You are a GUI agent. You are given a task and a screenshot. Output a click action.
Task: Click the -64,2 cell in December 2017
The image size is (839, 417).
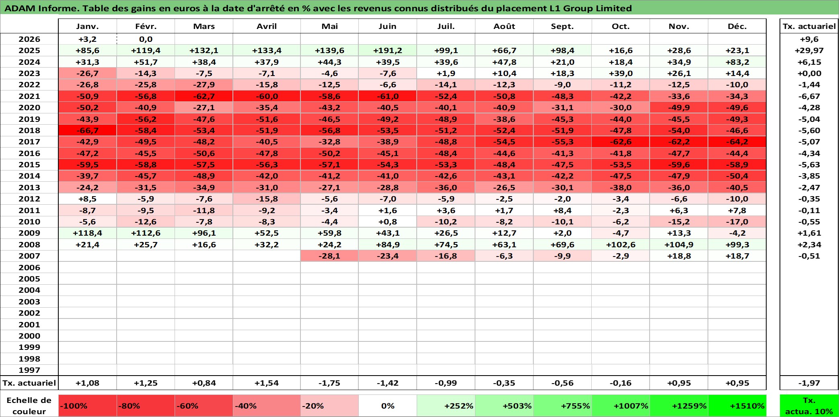(737, 142)
